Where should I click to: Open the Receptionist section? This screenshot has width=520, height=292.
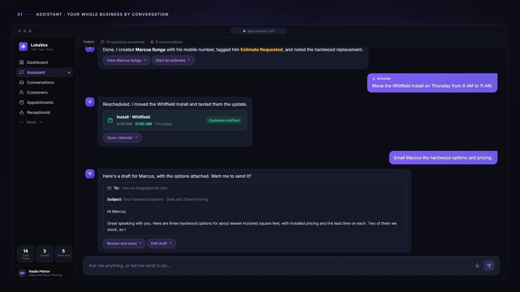tap(44, 112)
